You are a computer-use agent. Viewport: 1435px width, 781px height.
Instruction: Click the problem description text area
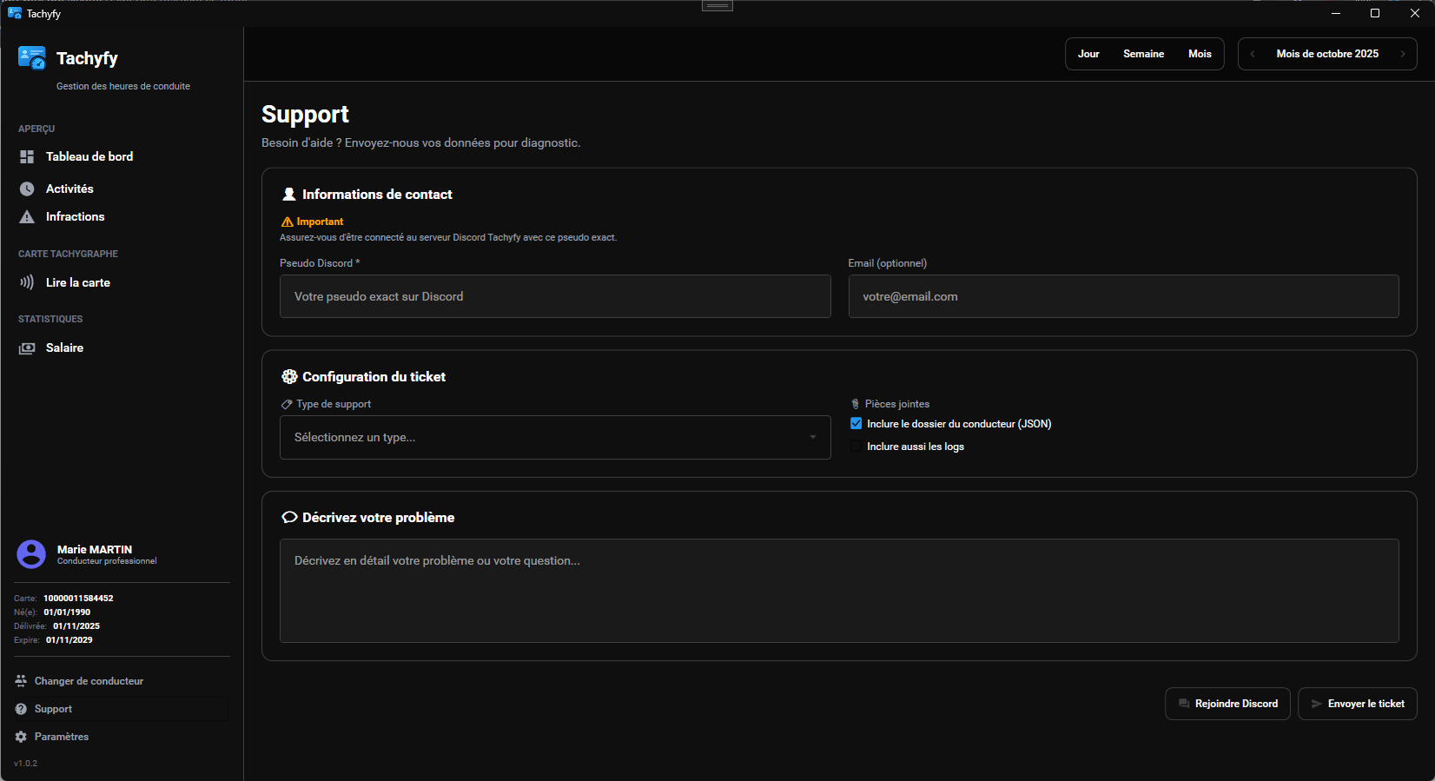[x=839, y=591]
